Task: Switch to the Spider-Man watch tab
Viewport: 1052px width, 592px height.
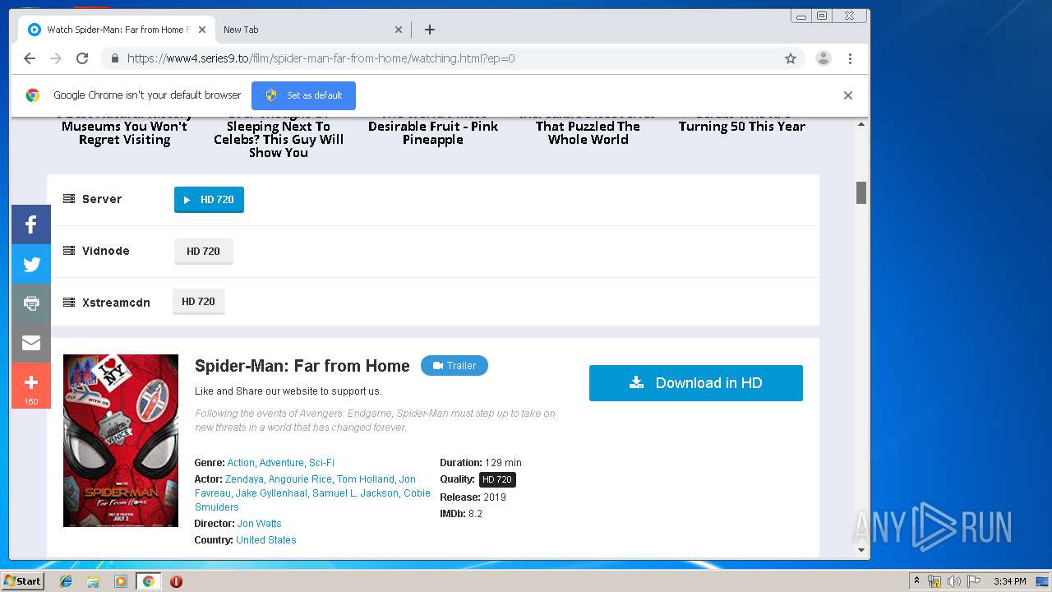Action: tap(117, 30)
